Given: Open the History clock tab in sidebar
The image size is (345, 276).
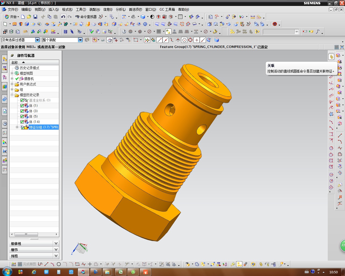Looking at the screenshot, I should click(x=5, y=124).
